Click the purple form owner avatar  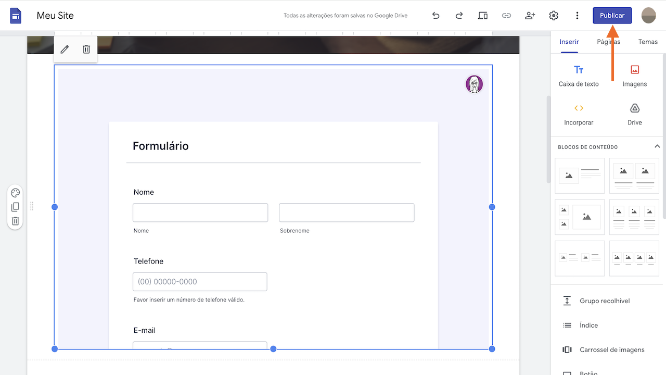[474, 84]
